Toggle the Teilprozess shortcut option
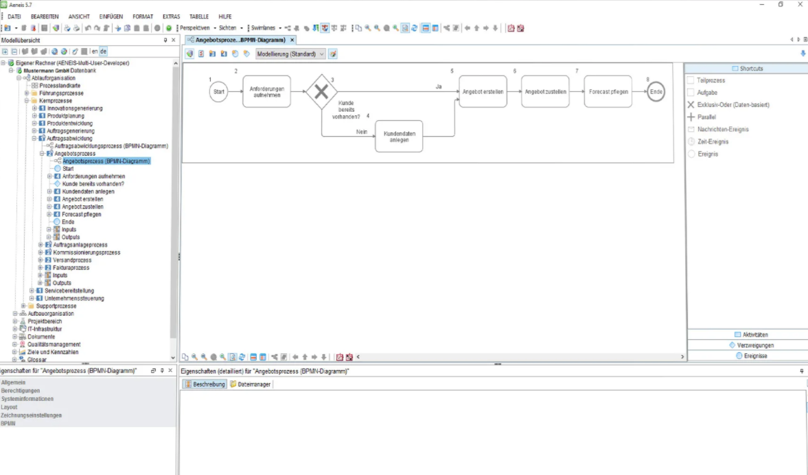 691,80
